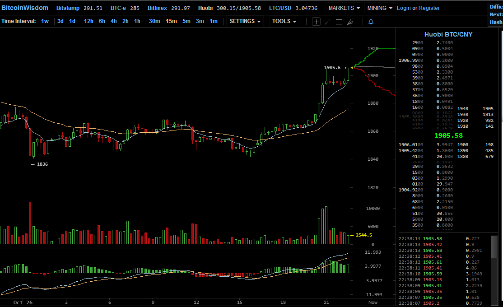503x307 pixels.
Task: Select the 1h interval
Action: (137, 21)
